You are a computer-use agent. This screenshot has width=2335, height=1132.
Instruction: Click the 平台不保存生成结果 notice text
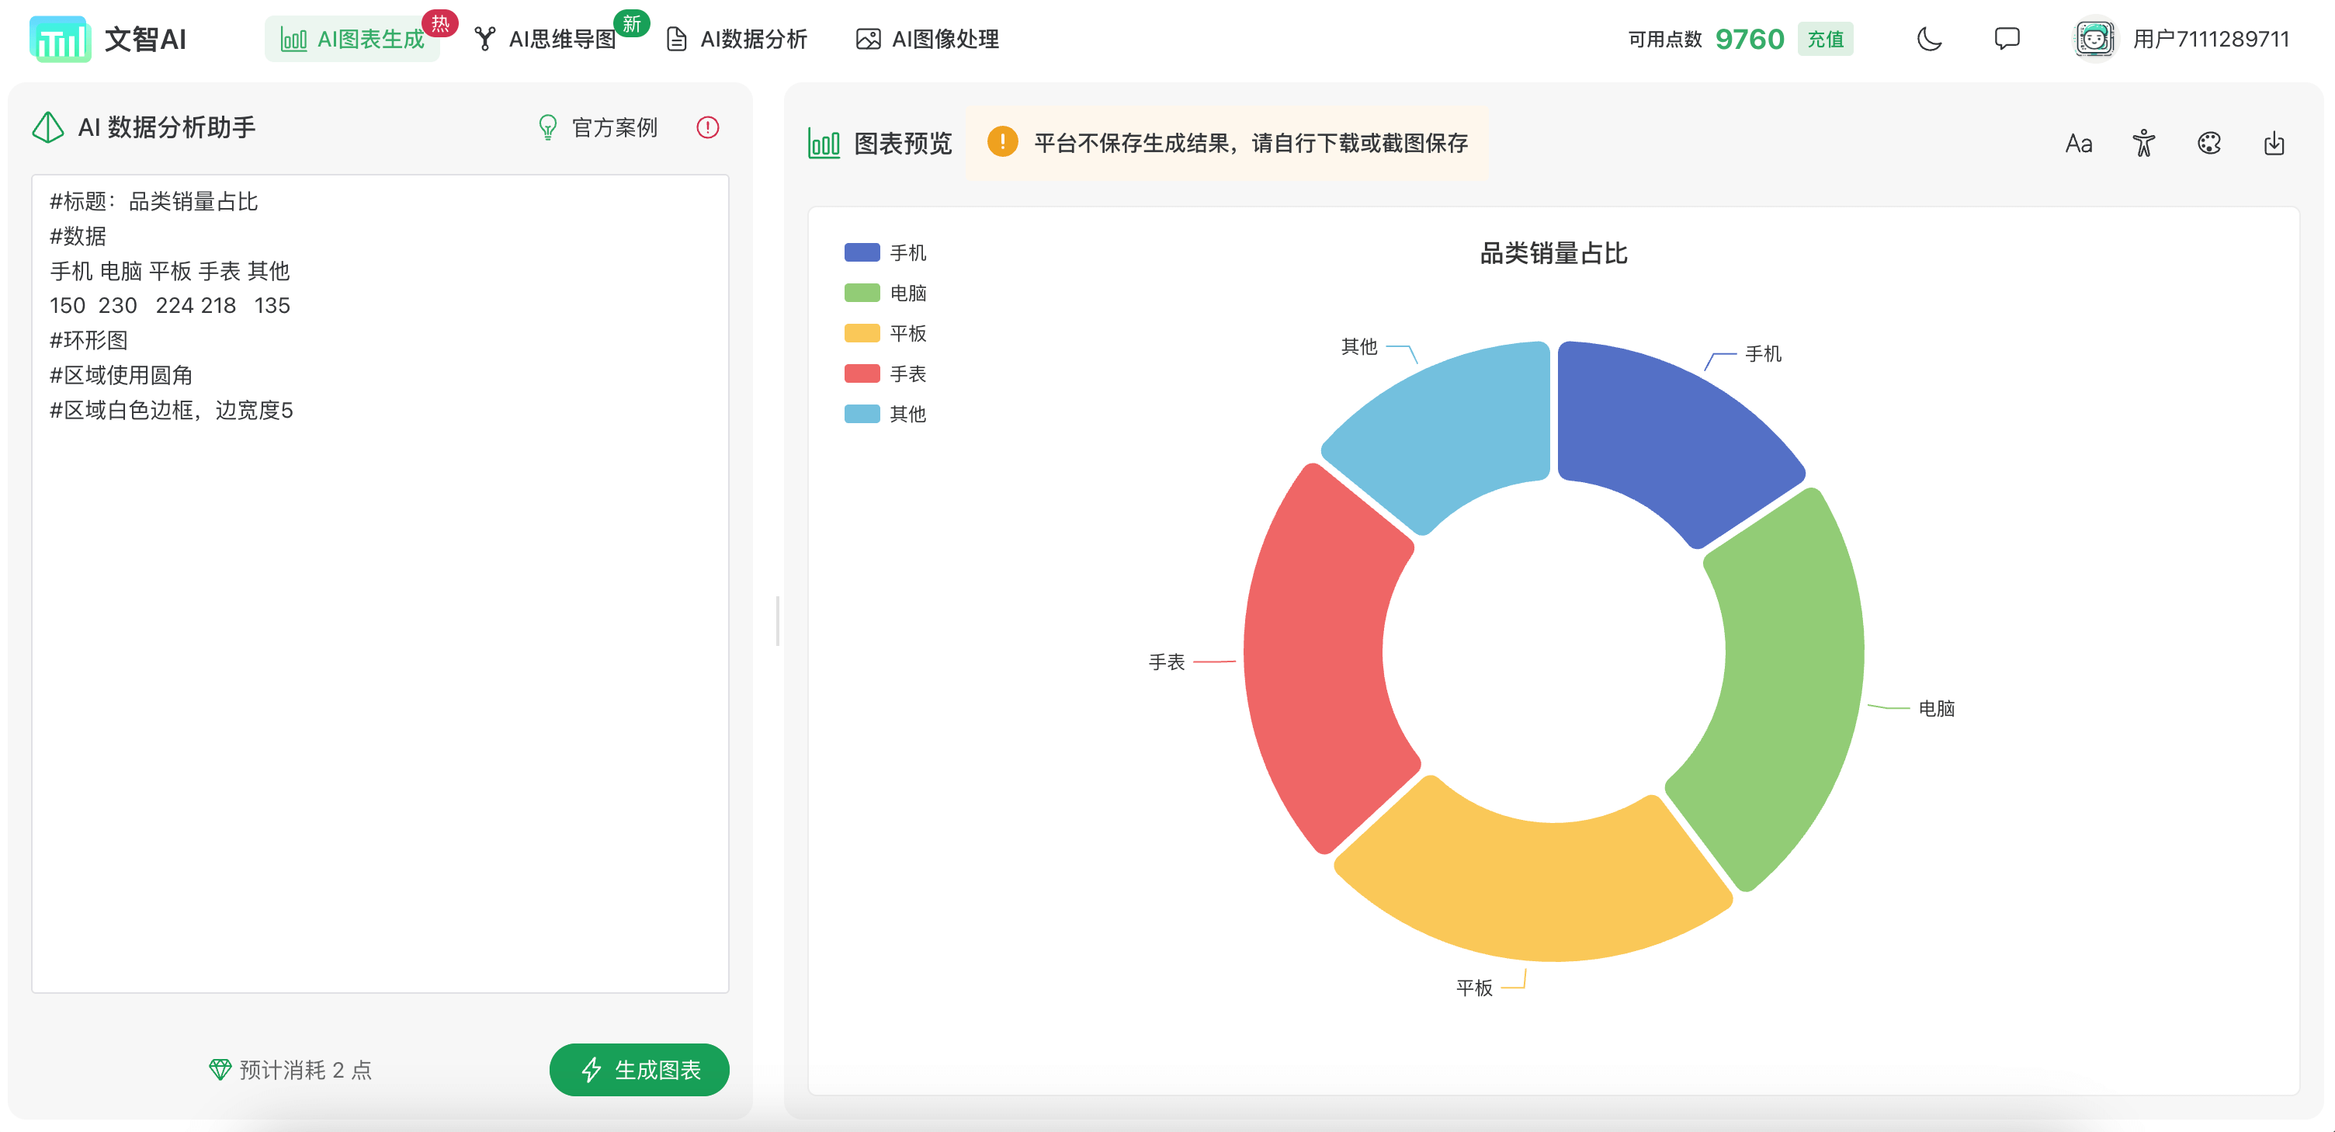pyautogui.click(x=1251, y=143)
